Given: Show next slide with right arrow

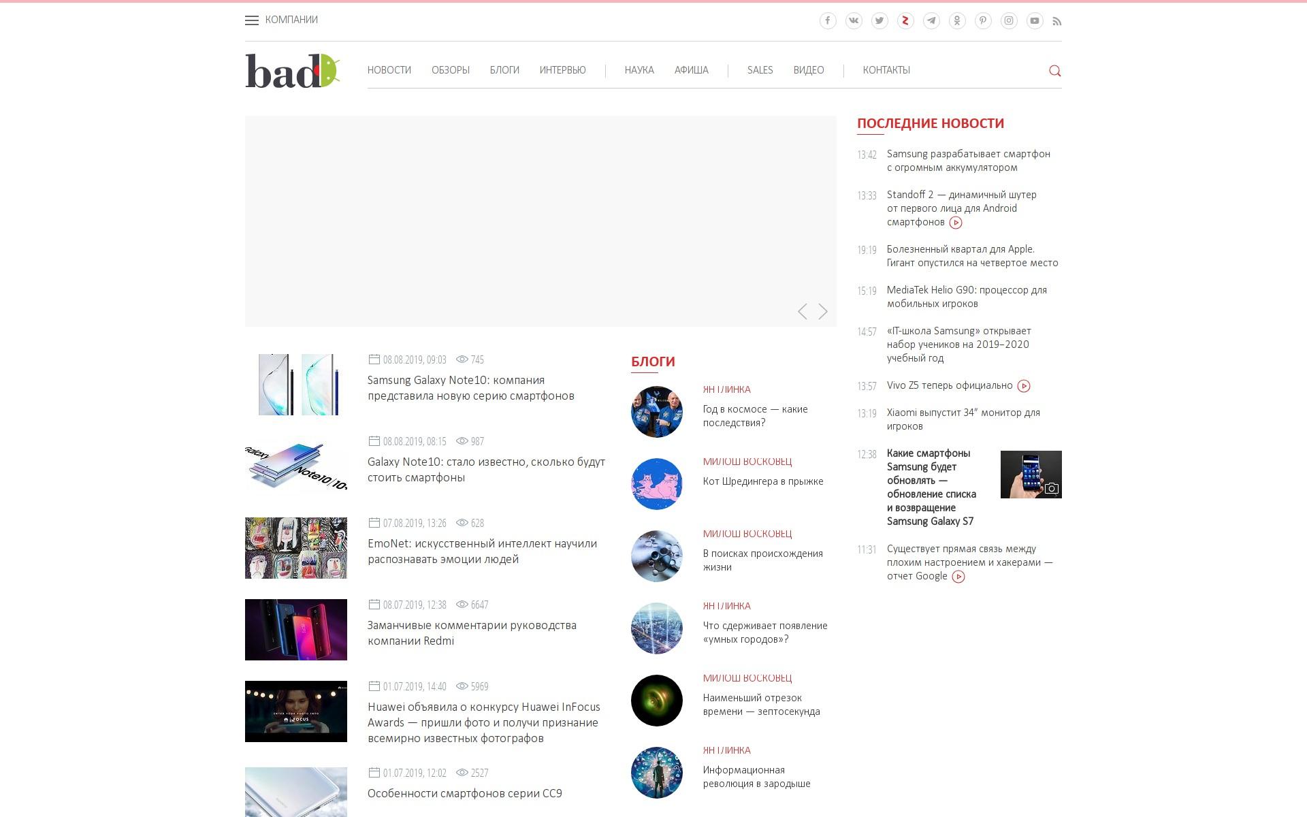Looking at the screenshot, I should [823, 311].
